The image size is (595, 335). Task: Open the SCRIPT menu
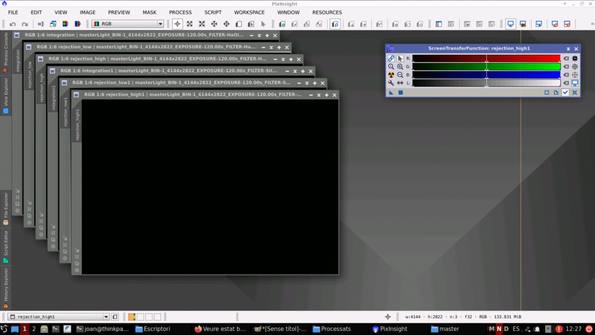pyautogui.click(x=213, y=12)
